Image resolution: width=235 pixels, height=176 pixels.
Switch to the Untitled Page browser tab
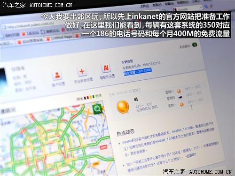pyautogui.click(x=59, y=38)
